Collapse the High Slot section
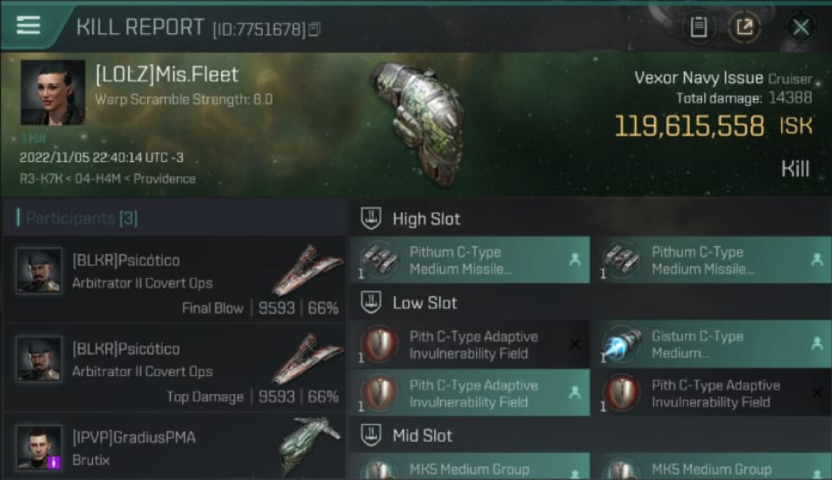 (371, 219)
